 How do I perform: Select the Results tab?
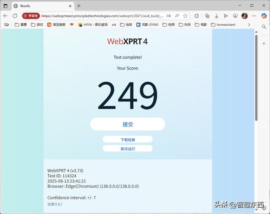coord(43,6)
